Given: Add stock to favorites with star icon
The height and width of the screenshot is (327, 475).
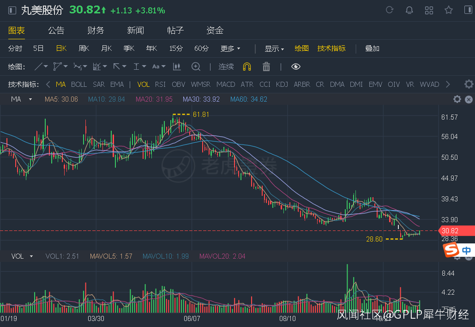Looking at the screenshot, I should (x=448, y=10).
